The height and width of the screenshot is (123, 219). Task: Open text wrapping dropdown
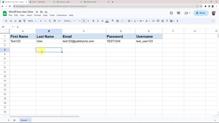point(142,21)
